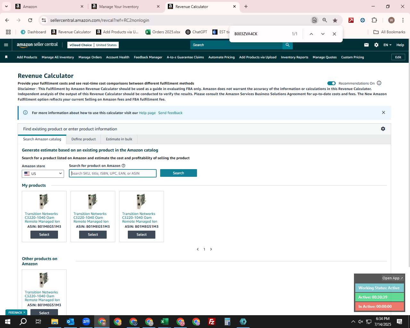Go to next find-in-page result

(323, 34)
